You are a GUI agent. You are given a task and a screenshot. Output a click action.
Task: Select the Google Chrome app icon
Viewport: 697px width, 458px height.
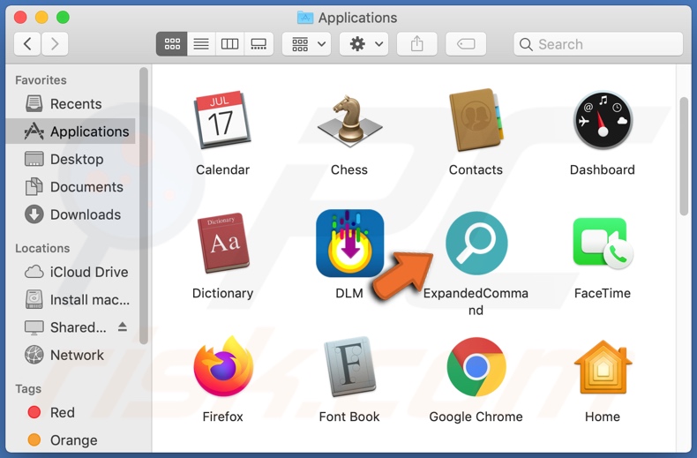click(476, 367)
